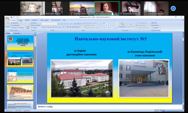Image resolution: width=188 pixels, height=113 pixels.
Task: Switch to the Структура outline pane tab
Action: click(17, 33)
